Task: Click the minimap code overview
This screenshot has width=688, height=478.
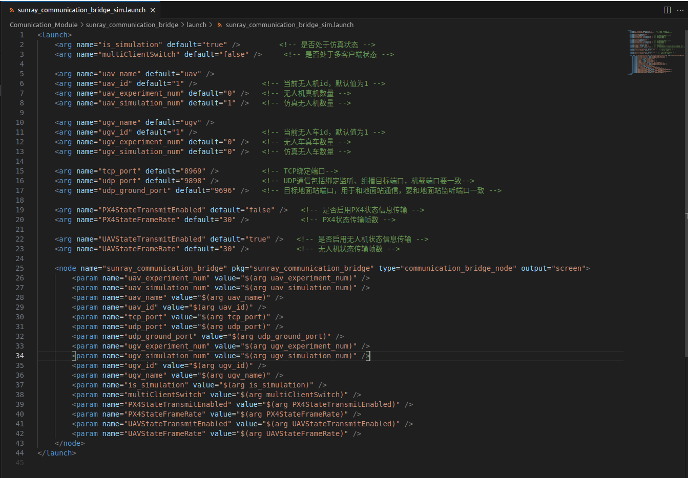Action: click(x=656, y=52)
